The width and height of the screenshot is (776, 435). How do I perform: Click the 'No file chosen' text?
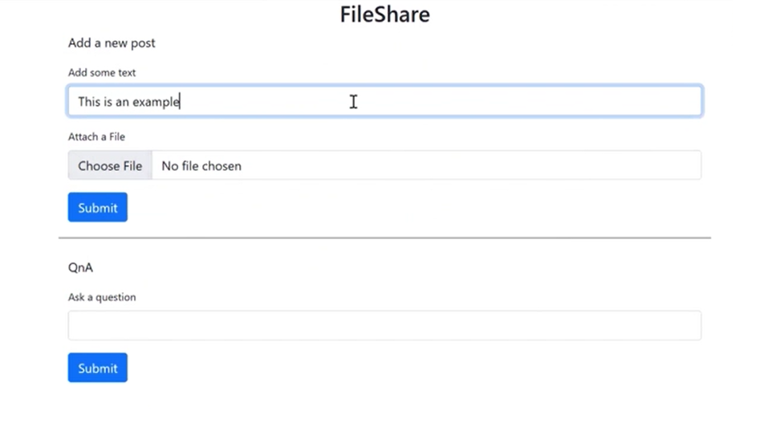201,166
